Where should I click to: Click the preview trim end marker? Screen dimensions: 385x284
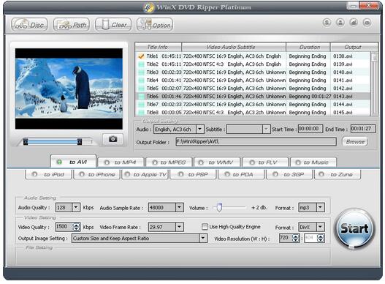tap(80, 142)
